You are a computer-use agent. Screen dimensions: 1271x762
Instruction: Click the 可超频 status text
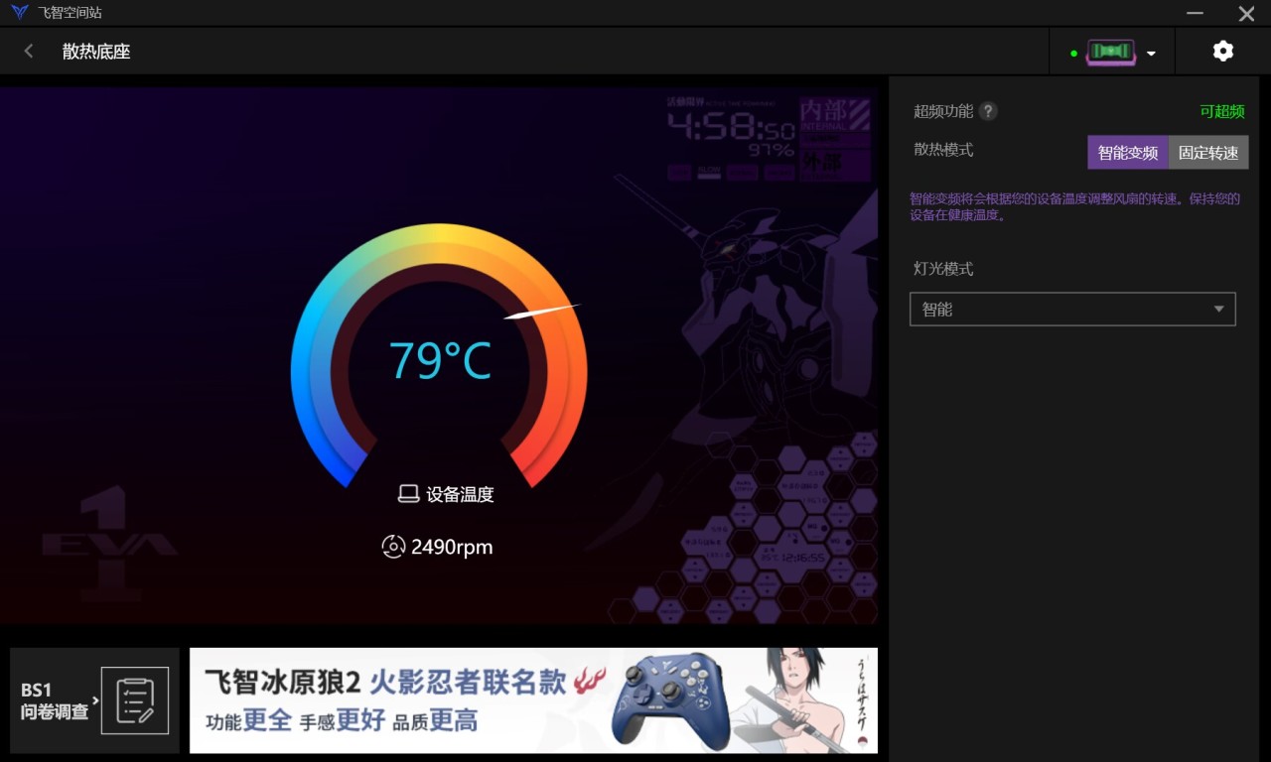coord(1222,112)
